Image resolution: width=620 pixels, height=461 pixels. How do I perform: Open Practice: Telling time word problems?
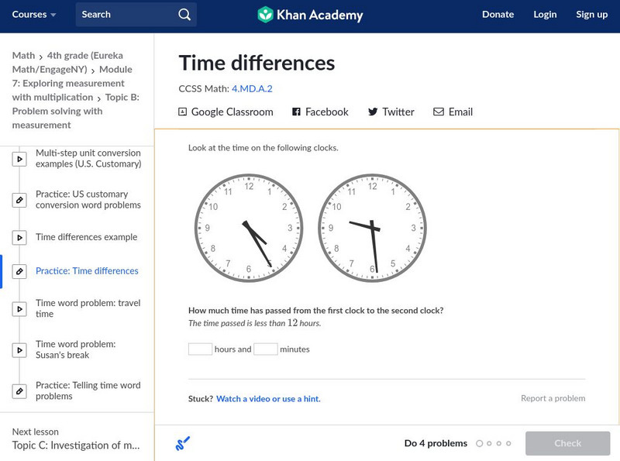click(x=88, y=390)
